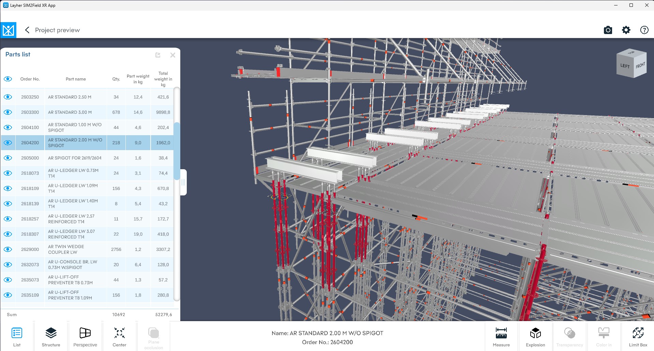The width and height of the screenshot is (654, 351).
Task: Click Sum total weight 52279,6
Action: pos(164,315)
